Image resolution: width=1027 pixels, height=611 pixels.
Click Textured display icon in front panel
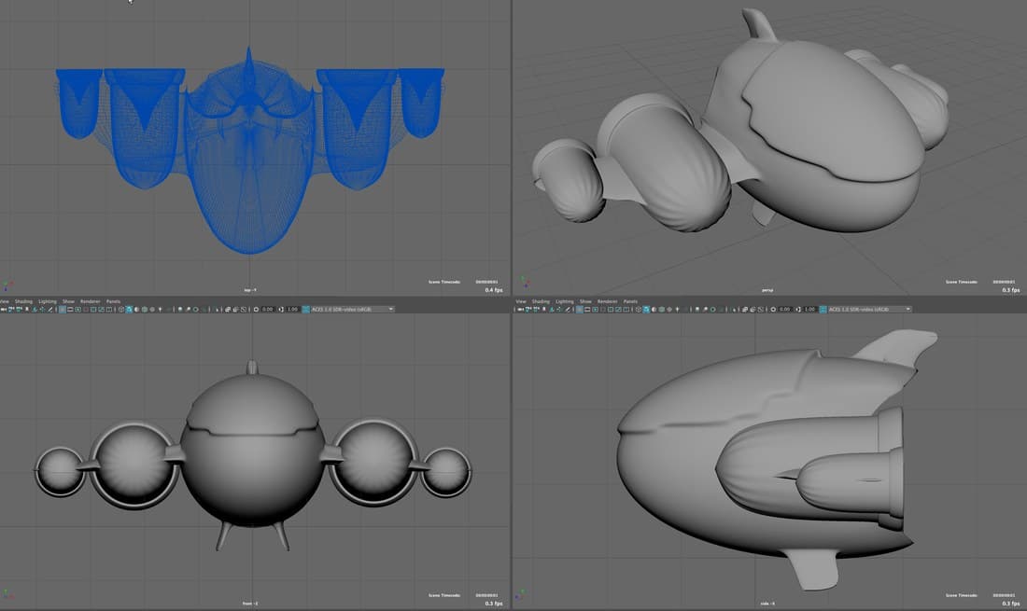tap(152, 310)
